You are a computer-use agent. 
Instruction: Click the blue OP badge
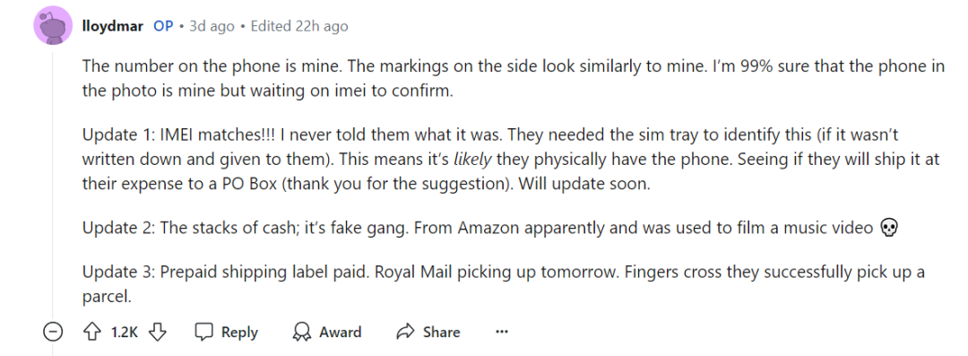[163, 27]
